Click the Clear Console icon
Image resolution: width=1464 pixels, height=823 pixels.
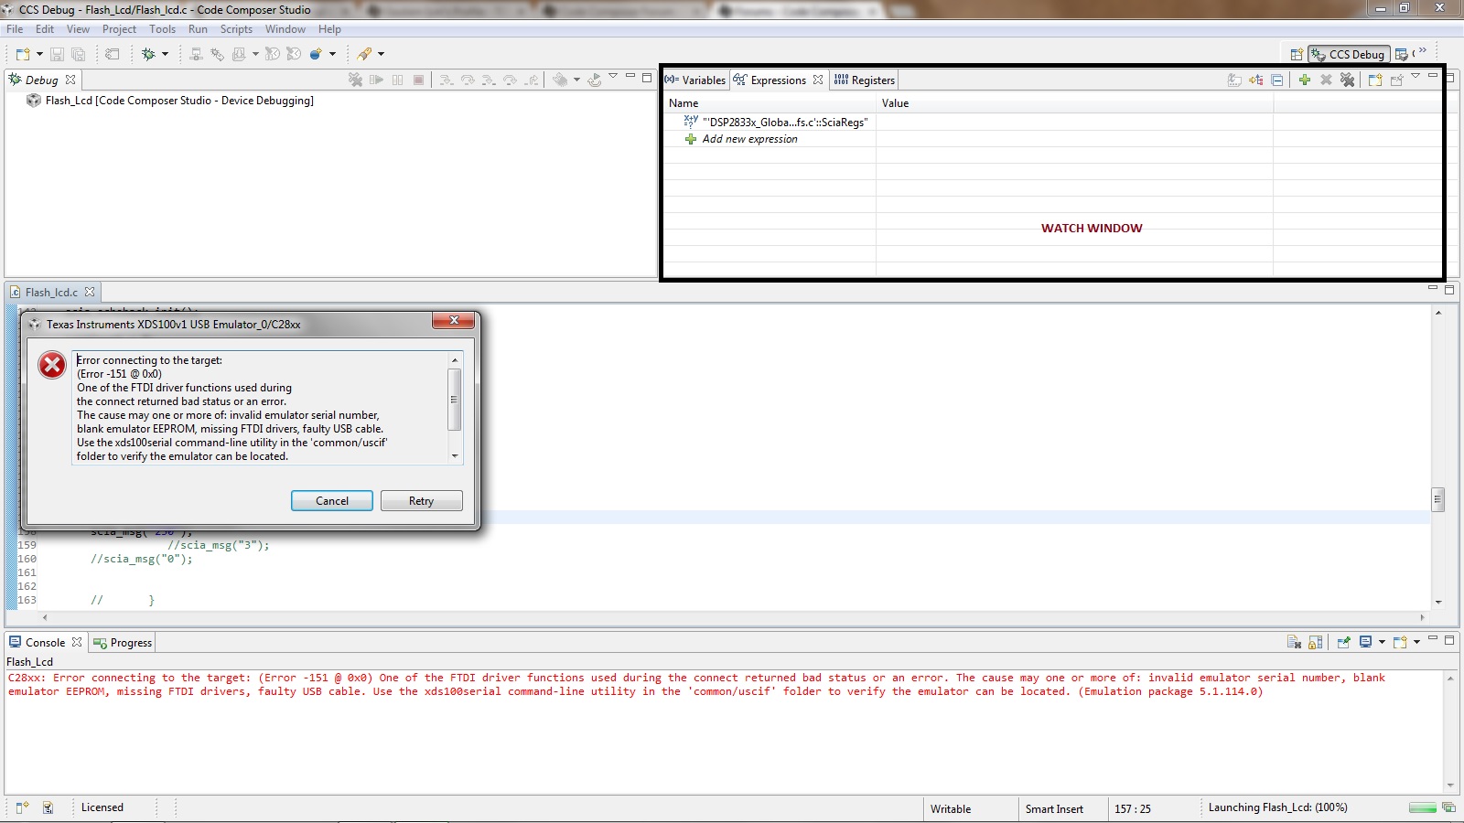pyautogui.click(x=1294, y=642)
